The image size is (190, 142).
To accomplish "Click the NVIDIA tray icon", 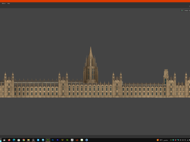I will tap(171, 140).
